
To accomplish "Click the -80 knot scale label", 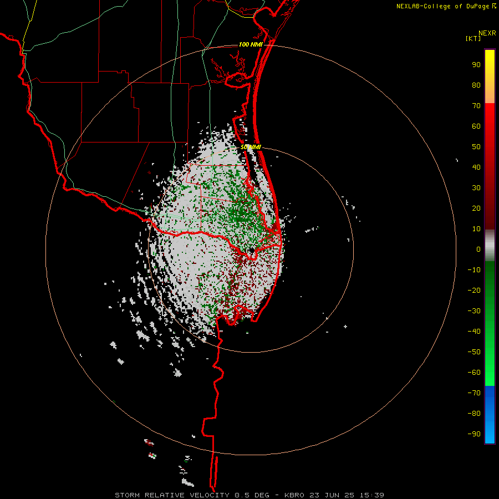I will [x=474, y=414].
